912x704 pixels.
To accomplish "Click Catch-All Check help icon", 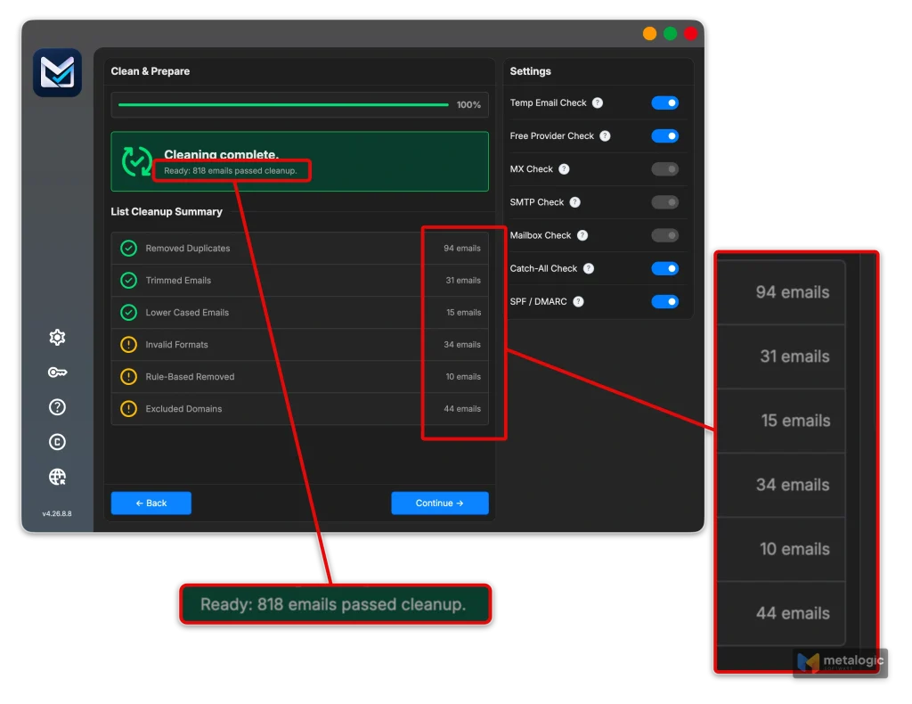I will (589, 269).
